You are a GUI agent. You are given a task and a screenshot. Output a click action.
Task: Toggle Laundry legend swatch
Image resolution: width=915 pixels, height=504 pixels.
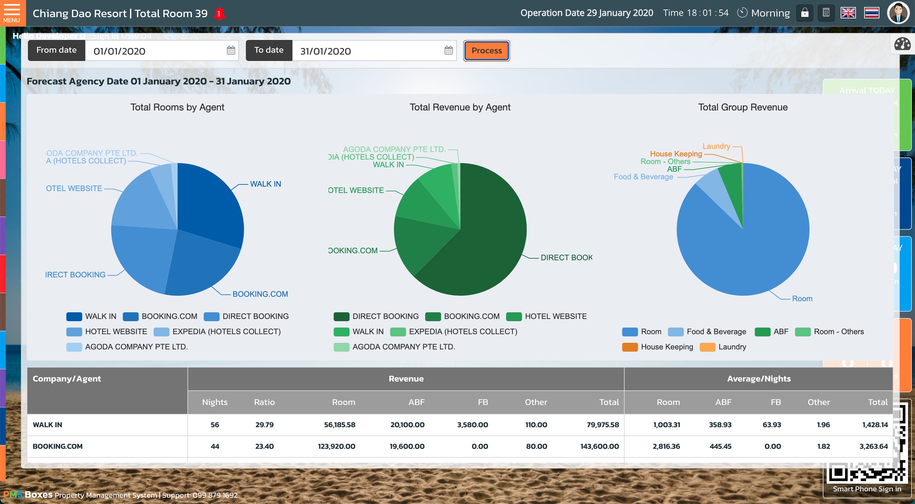click(x=707, y=347)
